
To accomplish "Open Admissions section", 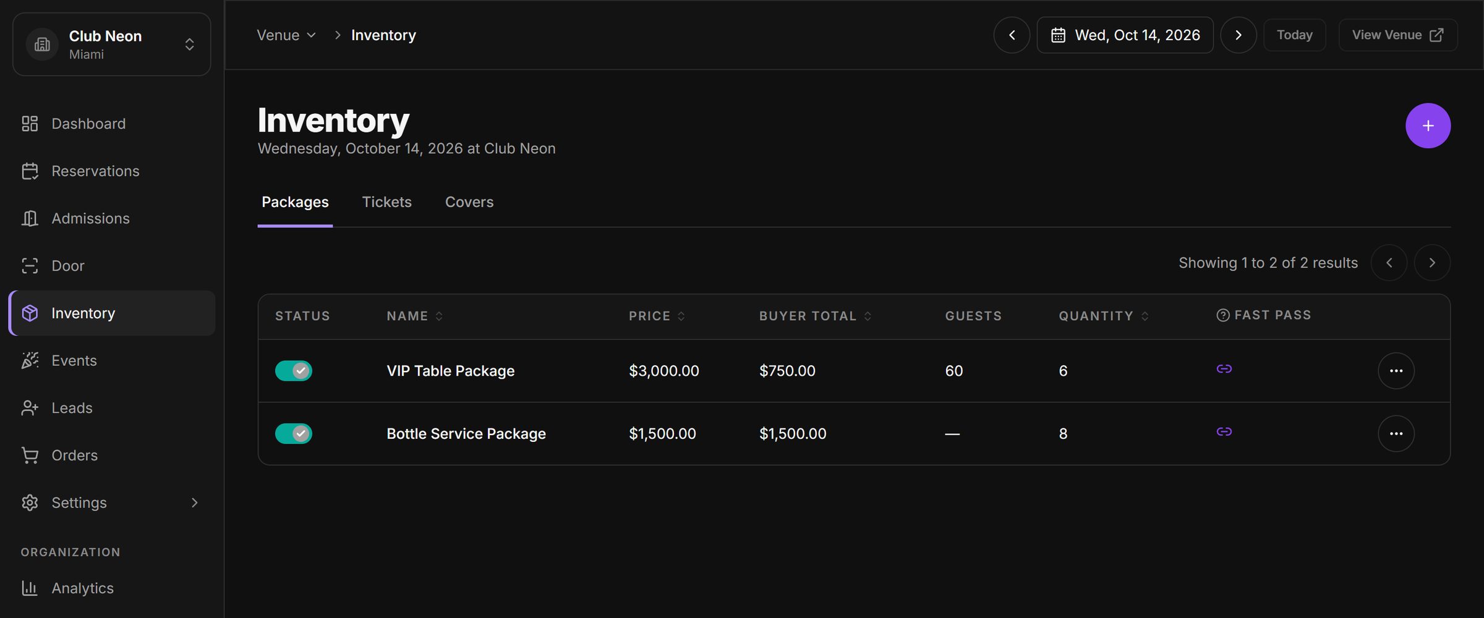I will tap(111, 218).
